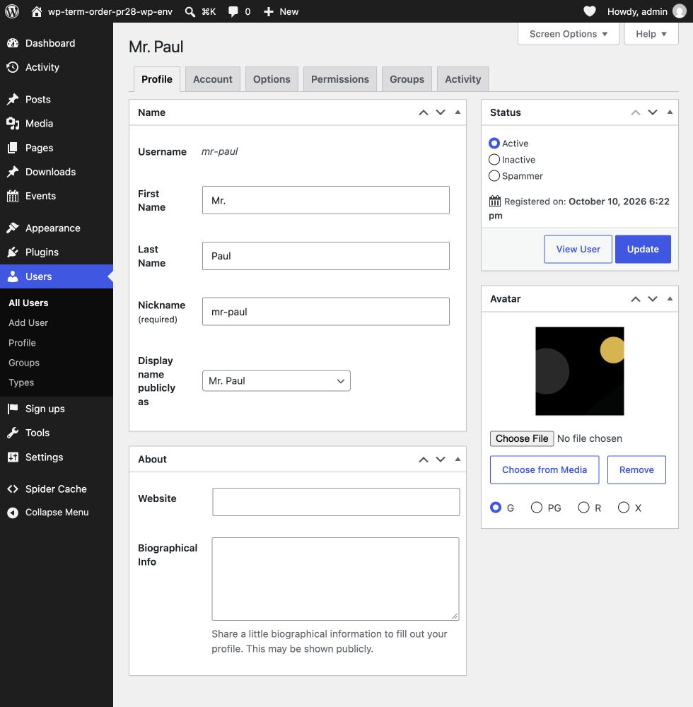Screen dimensions: 693x707
Task: Click the Events calendar icon
Action: coord(13,196)
